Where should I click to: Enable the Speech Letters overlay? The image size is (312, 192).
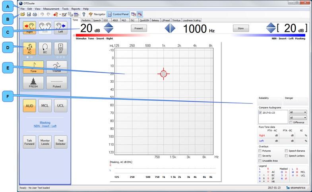pos(286,155)
